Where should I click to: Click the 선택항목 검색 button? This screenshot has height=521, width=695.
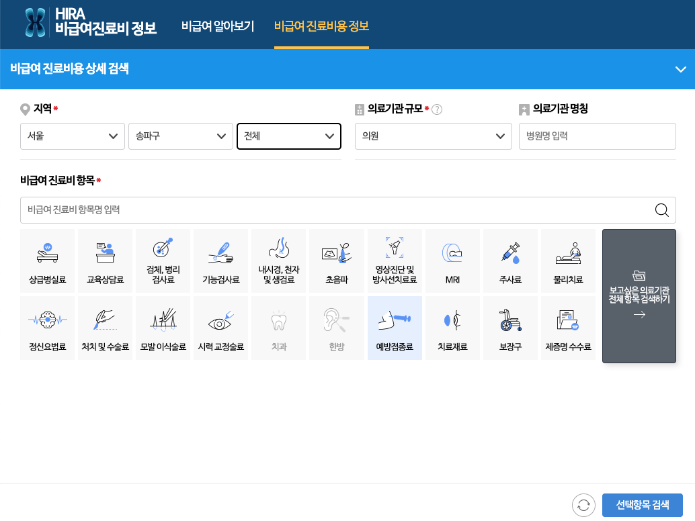(x=643, y=505)
